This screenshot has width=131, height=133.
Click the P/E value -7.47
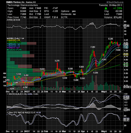[x=55, y=8]
